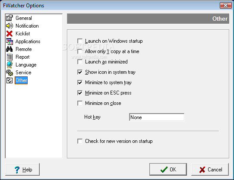The height and width of the screenshot is (180, 234).
Task: Click the Notification speaker icon
Action: pyautogui.click(x=9, y=25)
